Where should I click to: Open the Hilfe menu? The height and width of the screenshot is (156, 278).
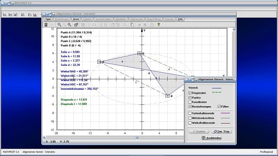click(x=180, y=19)
